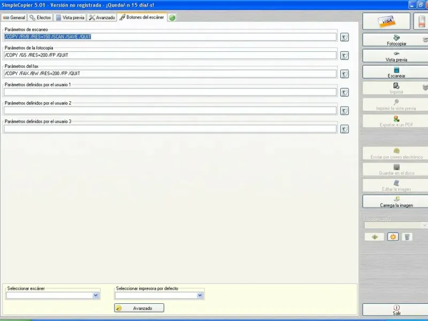Click icon button beside usuario 3 parameters

pos(345,129)
